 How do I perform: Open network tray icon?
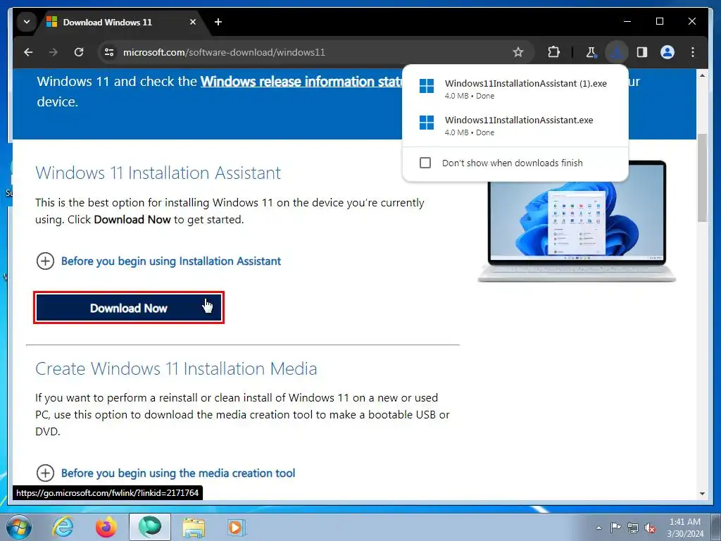(633, 528)
